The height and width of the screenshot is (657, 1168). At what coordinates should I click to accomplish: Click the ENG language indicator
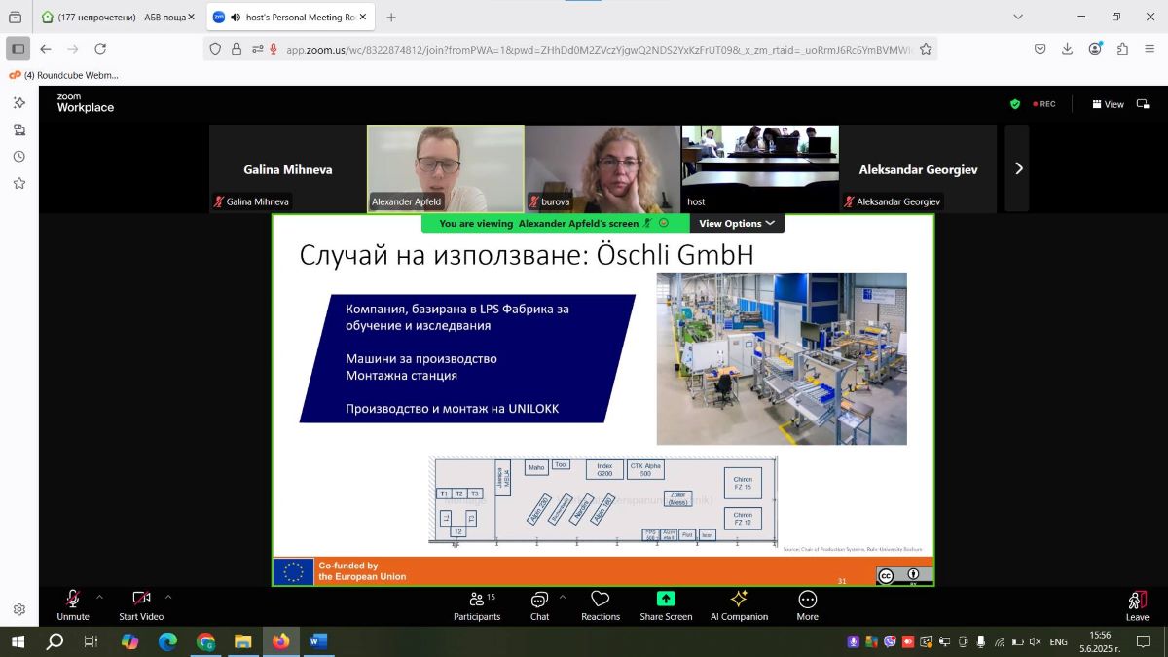[x=1058, y=641]
